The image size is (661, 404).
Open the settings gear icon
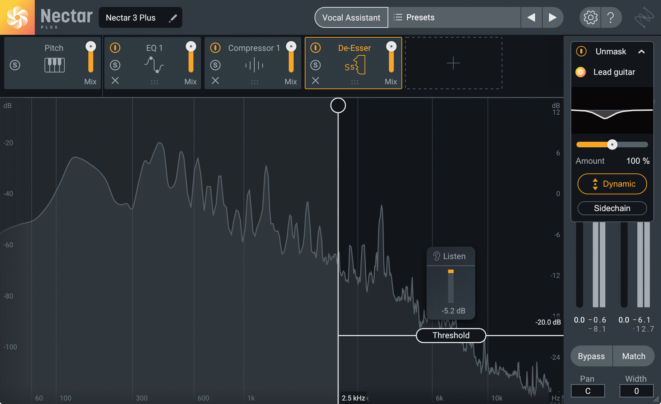[590, 17]
